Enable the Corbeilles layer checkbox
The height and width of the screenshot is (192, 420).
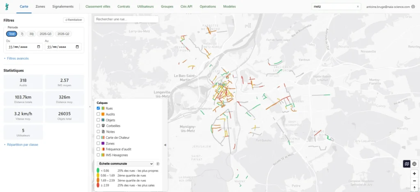[98, 125]
